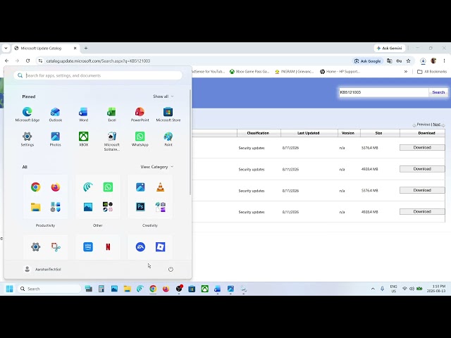Open Netflix in the Start menu categories
451x338 pixels.
108,247
